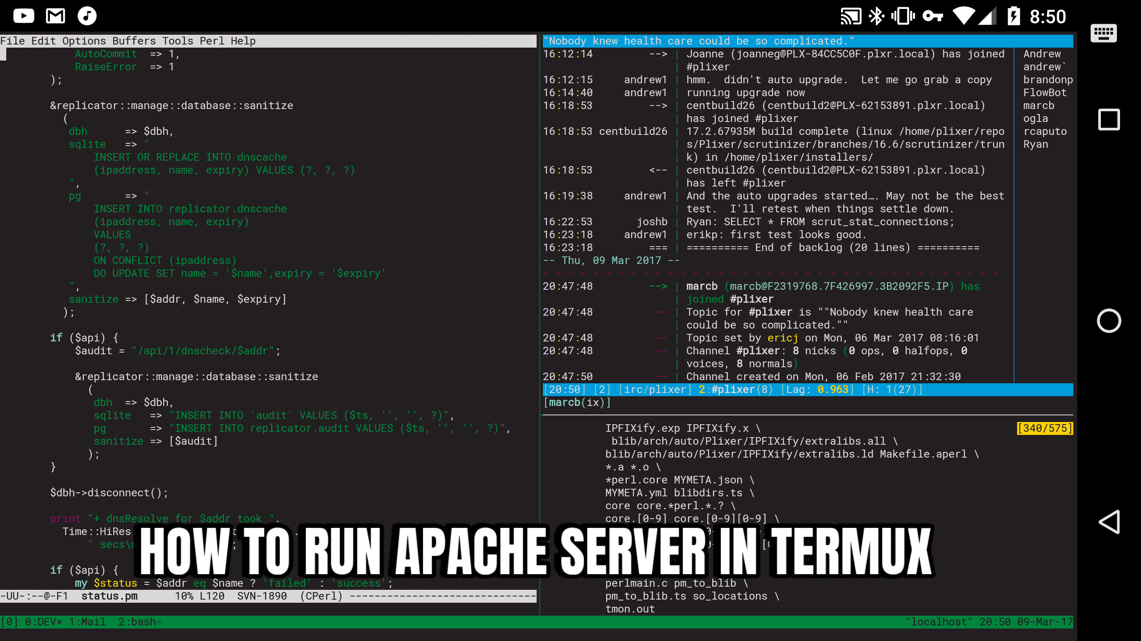Tap the back triangle navigation button
Image resolution: width=1141 pixels, height=641 pixels.
pos(1109,522)
